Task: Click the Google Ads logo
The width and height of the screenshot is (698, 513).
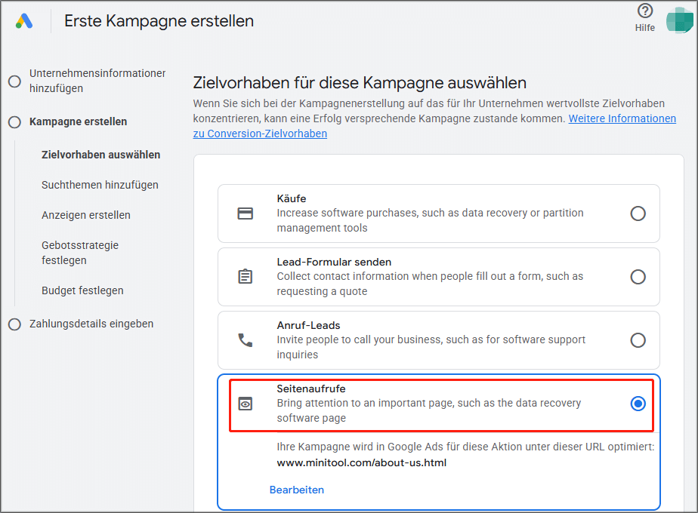Action: tap(23, 20)
